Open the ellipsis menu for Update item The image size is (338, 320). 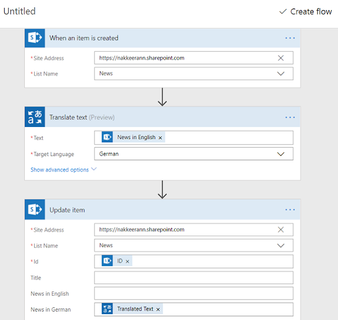(x=290, y=210)
